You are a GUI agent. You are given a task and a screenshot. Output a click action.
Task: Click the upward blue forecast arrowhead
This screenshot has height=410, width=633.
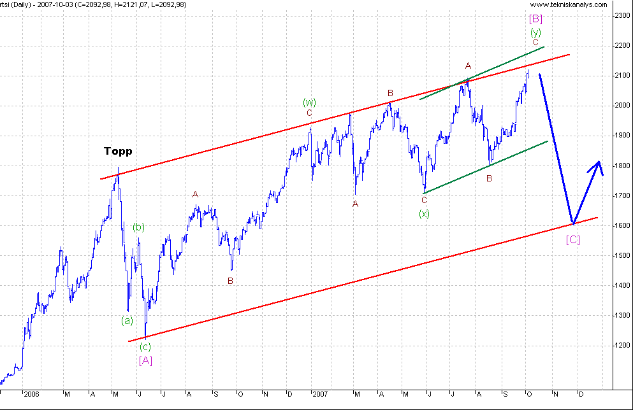[597, 164]
